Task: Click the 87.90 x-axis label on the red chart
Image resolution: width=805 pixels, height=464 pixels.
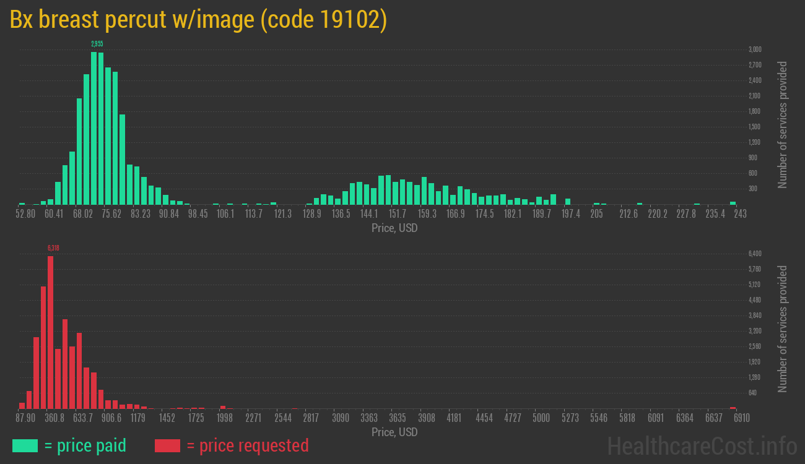Action: click(x=25, y=418)
